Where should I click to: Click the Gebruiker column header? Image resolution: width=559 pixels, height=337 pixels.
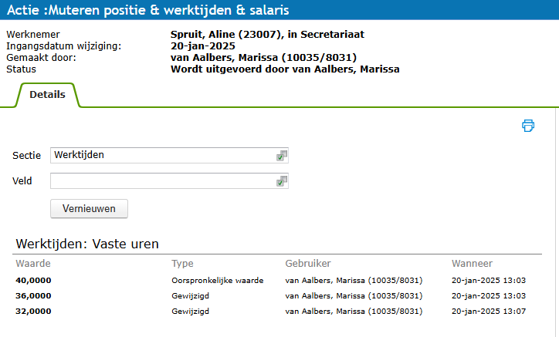tap(308, 264)
